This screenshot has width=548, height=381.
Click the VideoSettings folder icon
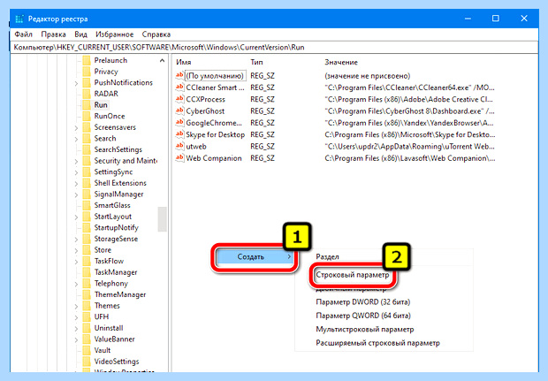(87, 362)
